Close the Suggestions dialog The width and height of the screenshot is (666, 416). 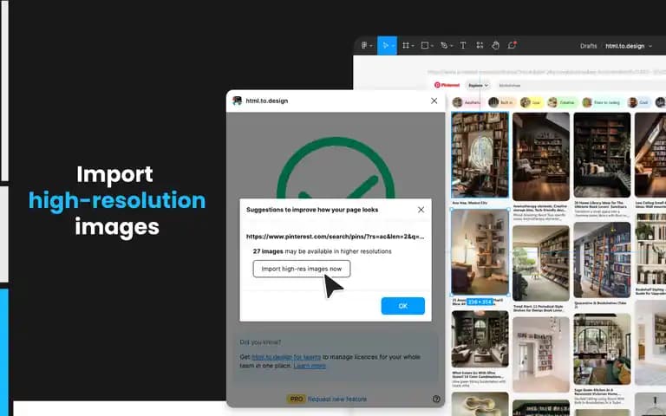pos(421,210)
